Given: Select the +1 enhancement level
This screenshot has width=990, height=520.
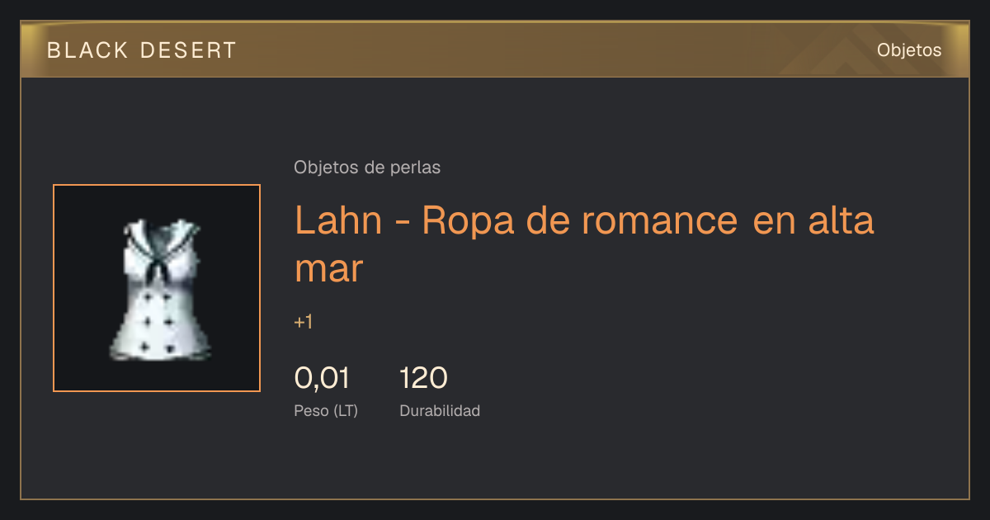Looking at the screenshot, I should click(x=303, y=323).
